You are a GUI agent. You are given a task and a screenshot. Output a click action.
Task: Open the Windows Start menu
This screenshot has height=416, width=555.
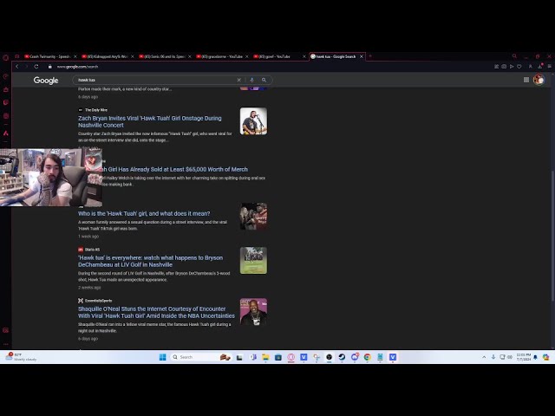tap(162, 357)
